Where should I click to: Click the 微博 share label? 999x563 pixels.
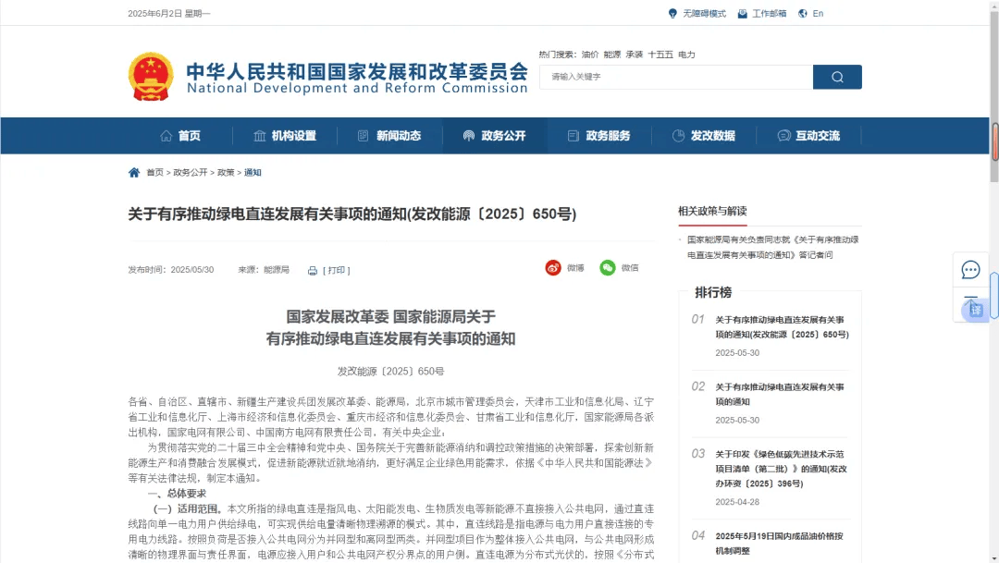coord(575,268)
